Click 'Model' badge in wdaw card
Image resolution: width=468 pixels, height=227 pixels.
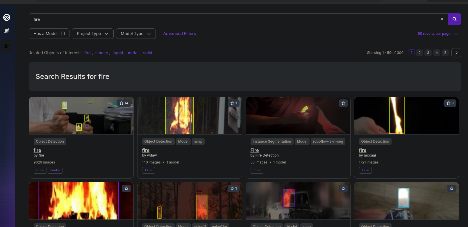coord(183,141)
